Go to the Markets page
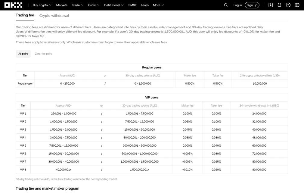 62,5
